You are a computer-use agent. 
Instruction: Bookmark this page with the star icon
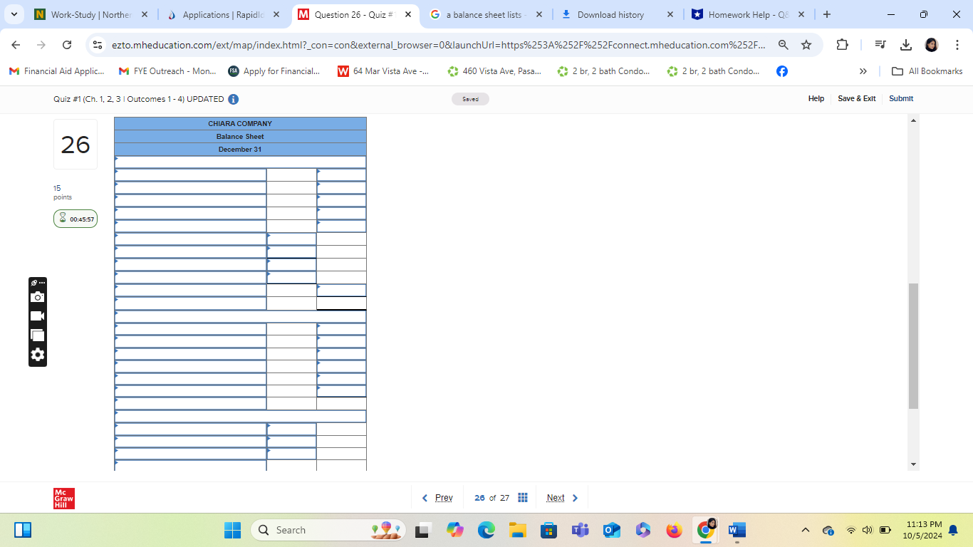click(x=806, y=45)
